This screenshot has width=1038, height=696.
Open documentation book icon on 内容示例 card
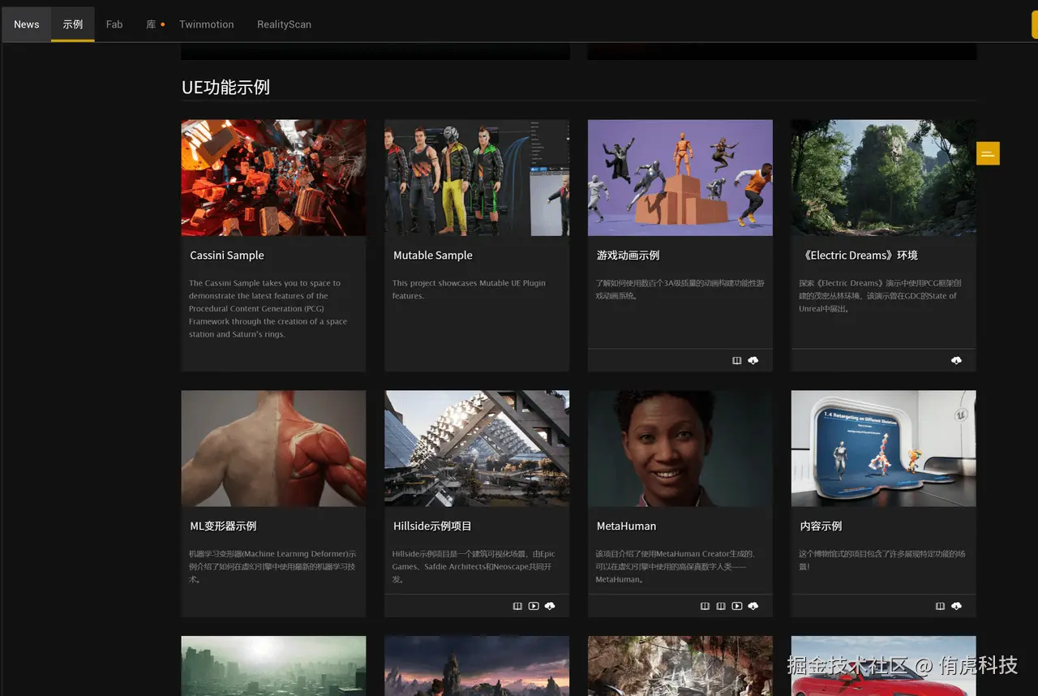940,606
